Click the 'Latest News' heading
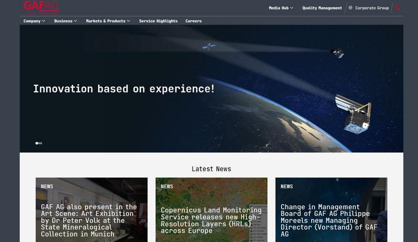 (x=211, y=169)
